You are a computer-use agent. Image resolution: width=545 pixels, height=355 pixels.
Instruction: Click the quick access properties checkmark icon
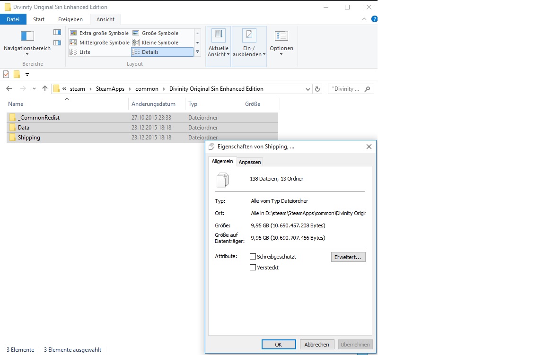coord(6,74)
